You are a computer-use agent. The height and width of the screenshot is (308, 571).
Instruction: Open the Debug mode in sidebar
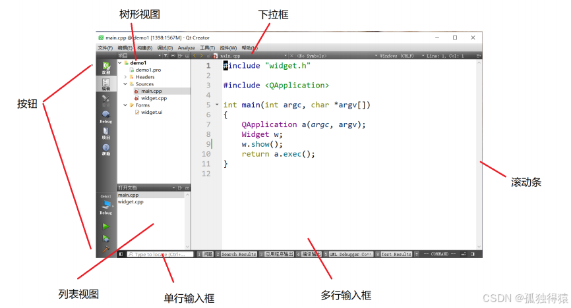pos(106,116)
